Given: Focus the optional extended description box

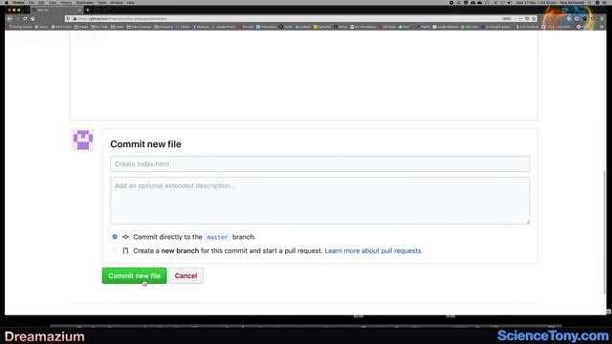Looking at the screenshot, I should click(319, 201).
